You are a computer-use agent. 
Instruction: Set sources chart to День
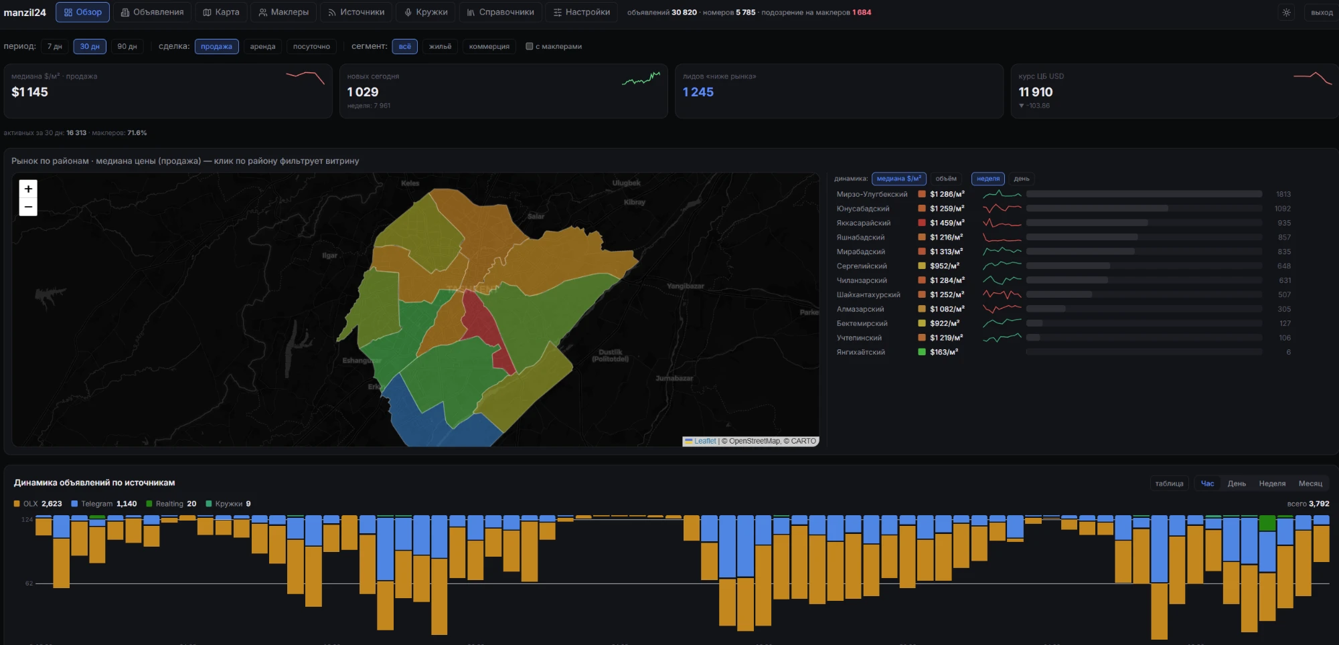[x=1237, y=483]
